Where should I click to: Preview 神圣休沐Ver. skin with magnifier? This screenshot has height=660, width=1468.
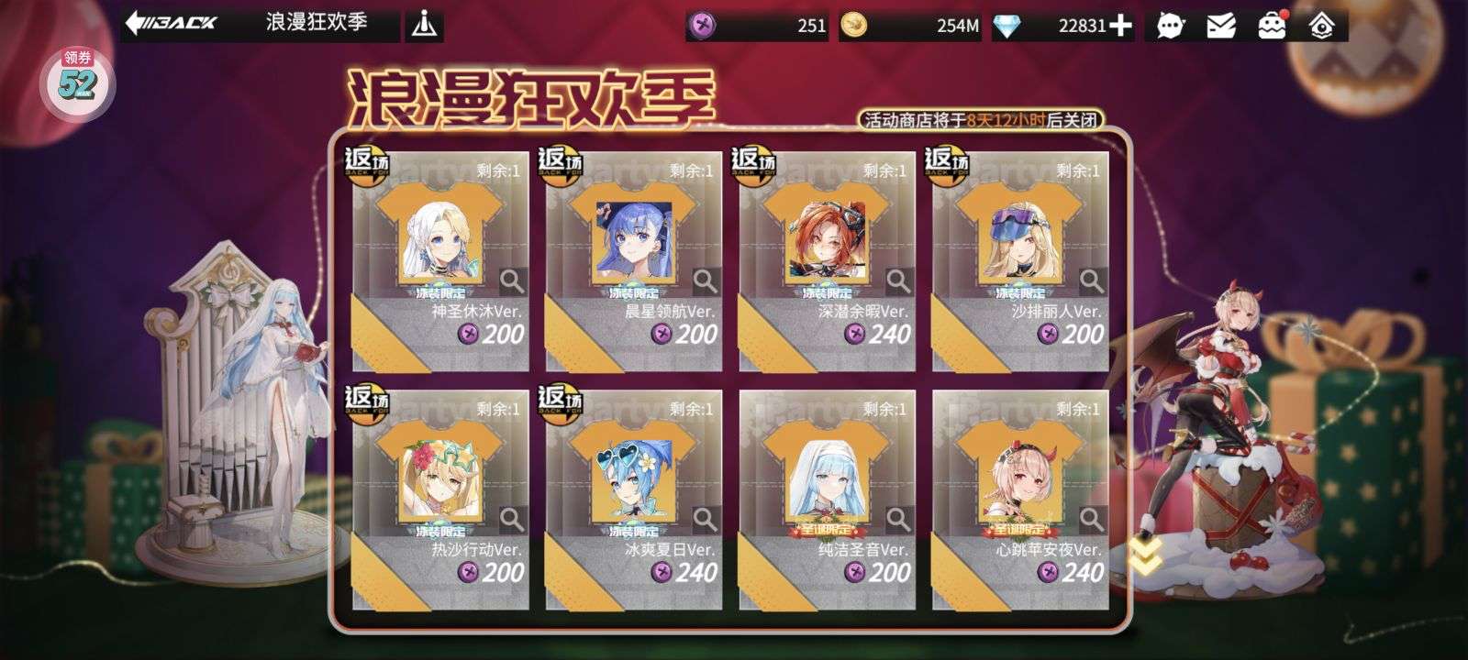point(512,279)
